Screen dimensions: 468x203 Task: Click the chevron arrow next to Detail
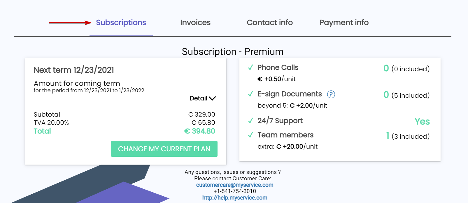[x=212, y=98]
